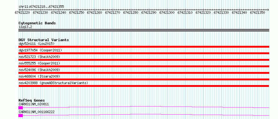The height and width of the screenshot is (119, 278).
Task: Open variant nsv468604 (Itsara2009) label
Action: (x=39, y=76)
